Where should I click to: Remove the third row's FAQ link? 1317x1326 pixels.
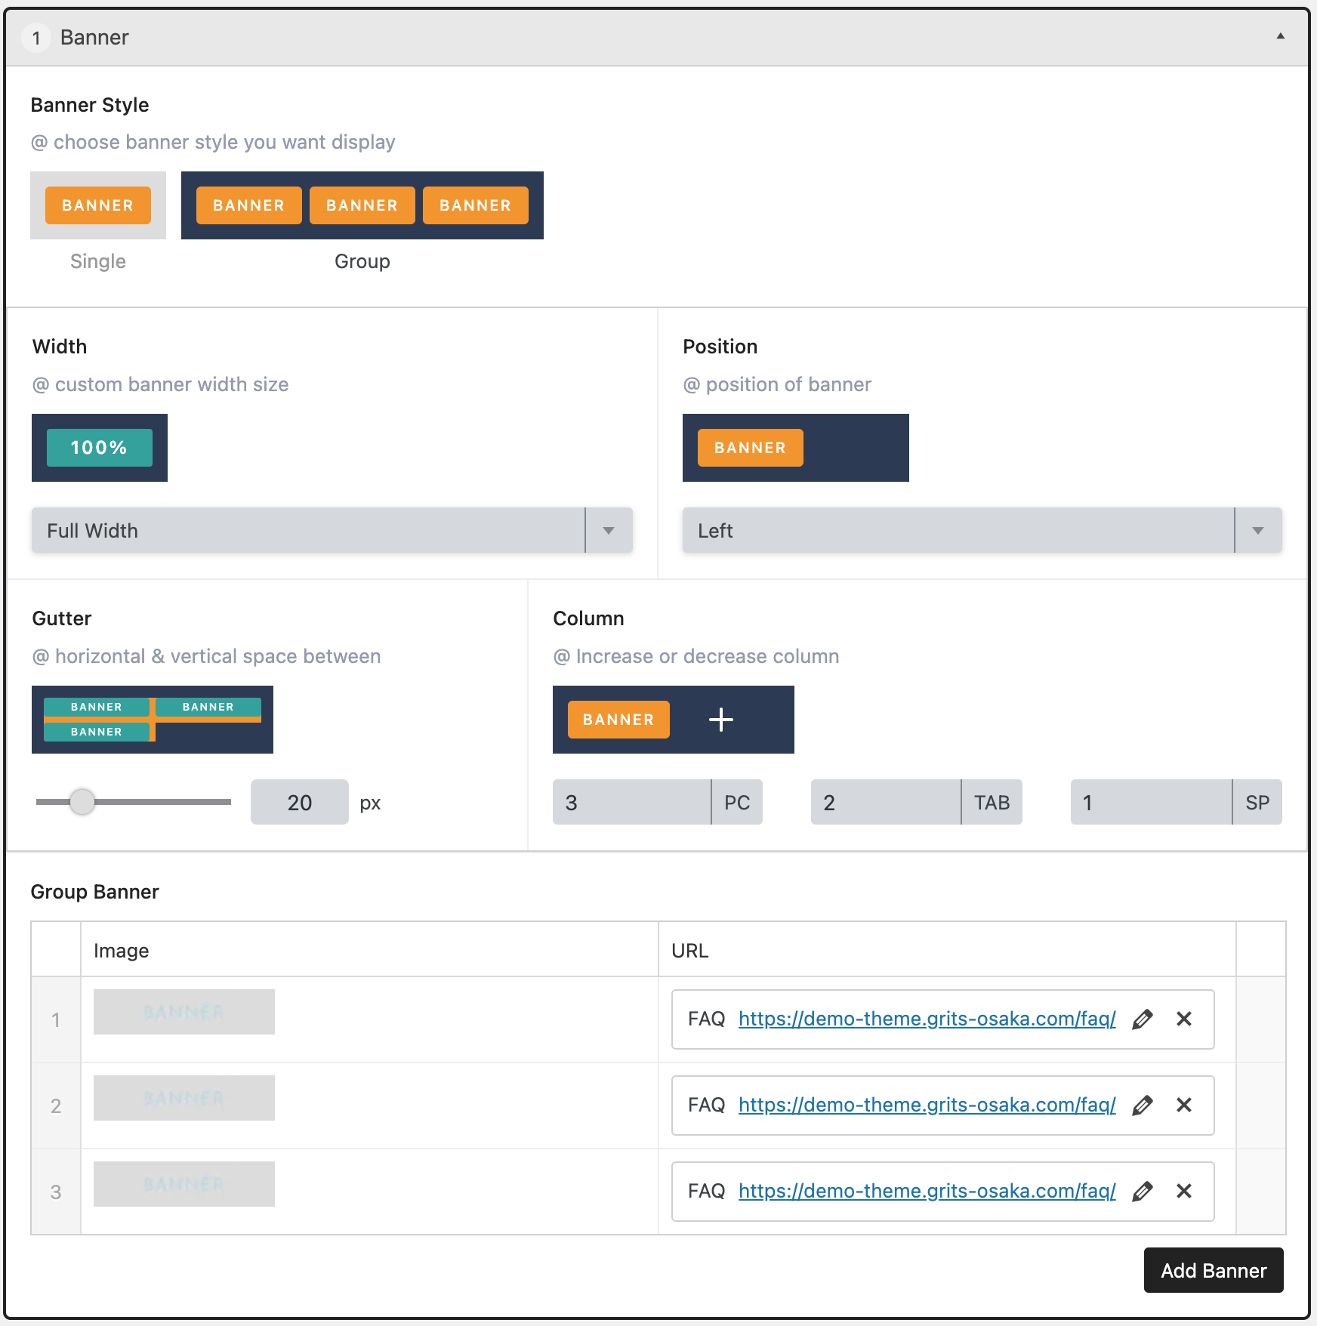[x=1183, y=1192]
